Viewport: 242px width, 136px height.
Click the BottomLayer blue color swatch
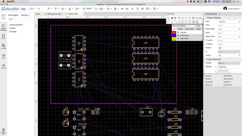(174, 36)
